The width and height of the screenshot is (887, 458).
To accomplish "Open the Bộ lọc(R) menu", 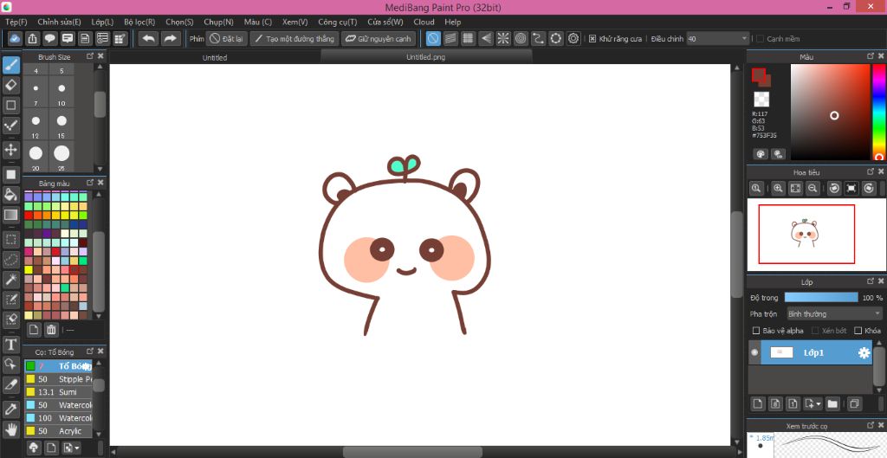I will click(x=139, y=22).
